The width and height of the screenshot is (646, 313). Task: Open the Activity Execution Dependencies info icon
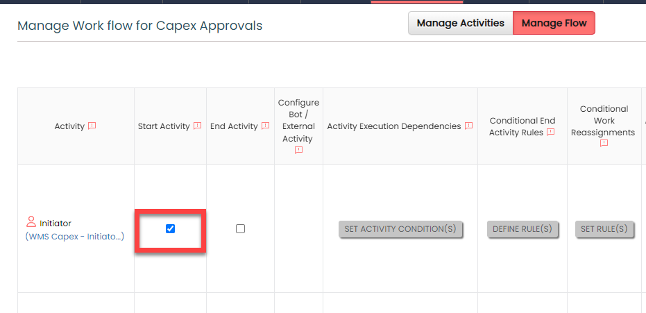pyautogui.click(x=468, y=126)
